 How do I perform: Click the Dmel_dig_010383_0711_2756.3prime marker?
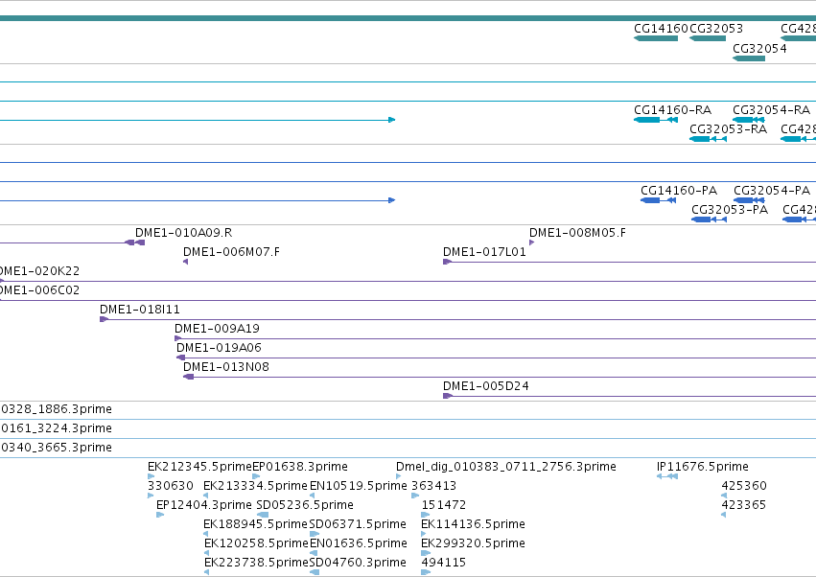coord(398,476)
